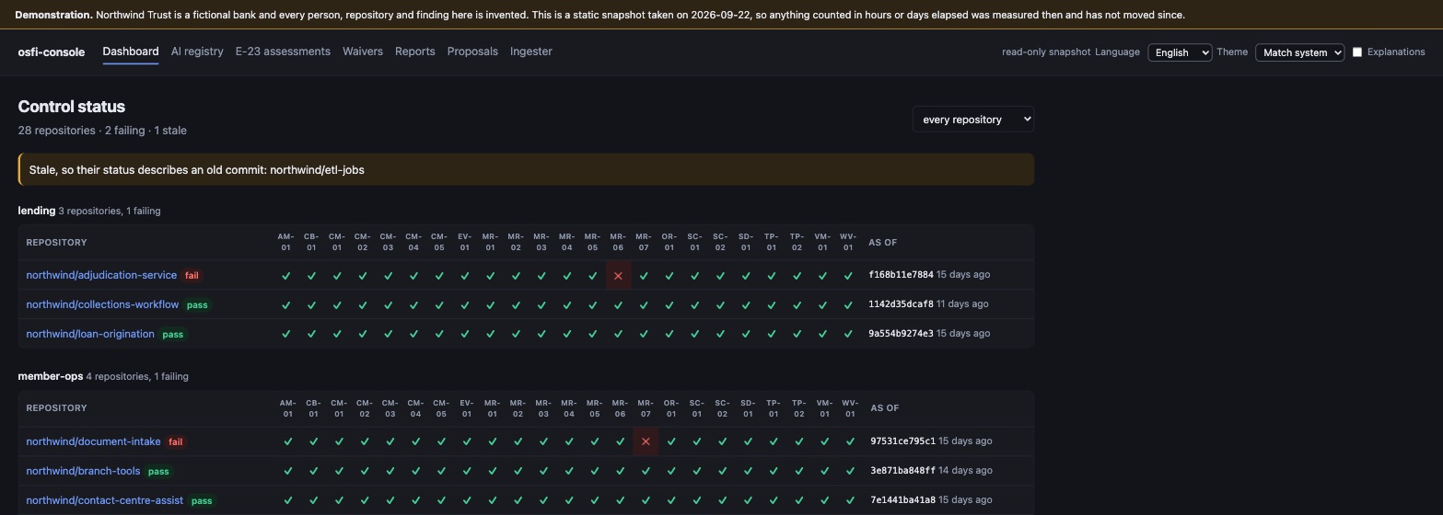The width and height of the screenshot is (1443, 515).
Task: Click the fail badge beside document-intake
Action: click(175, 442)
